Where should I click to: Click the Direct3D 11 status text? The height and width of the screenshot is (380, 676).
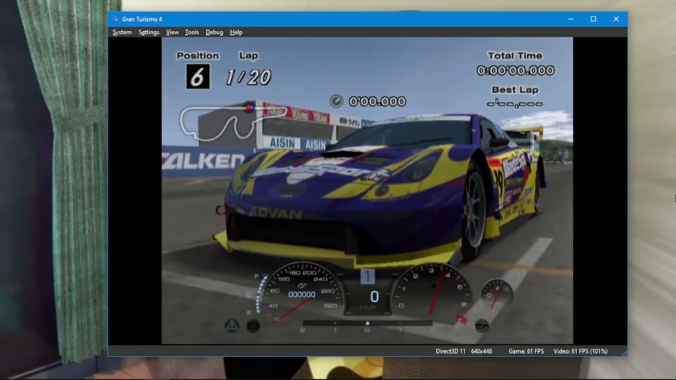(x=450, y=351)
